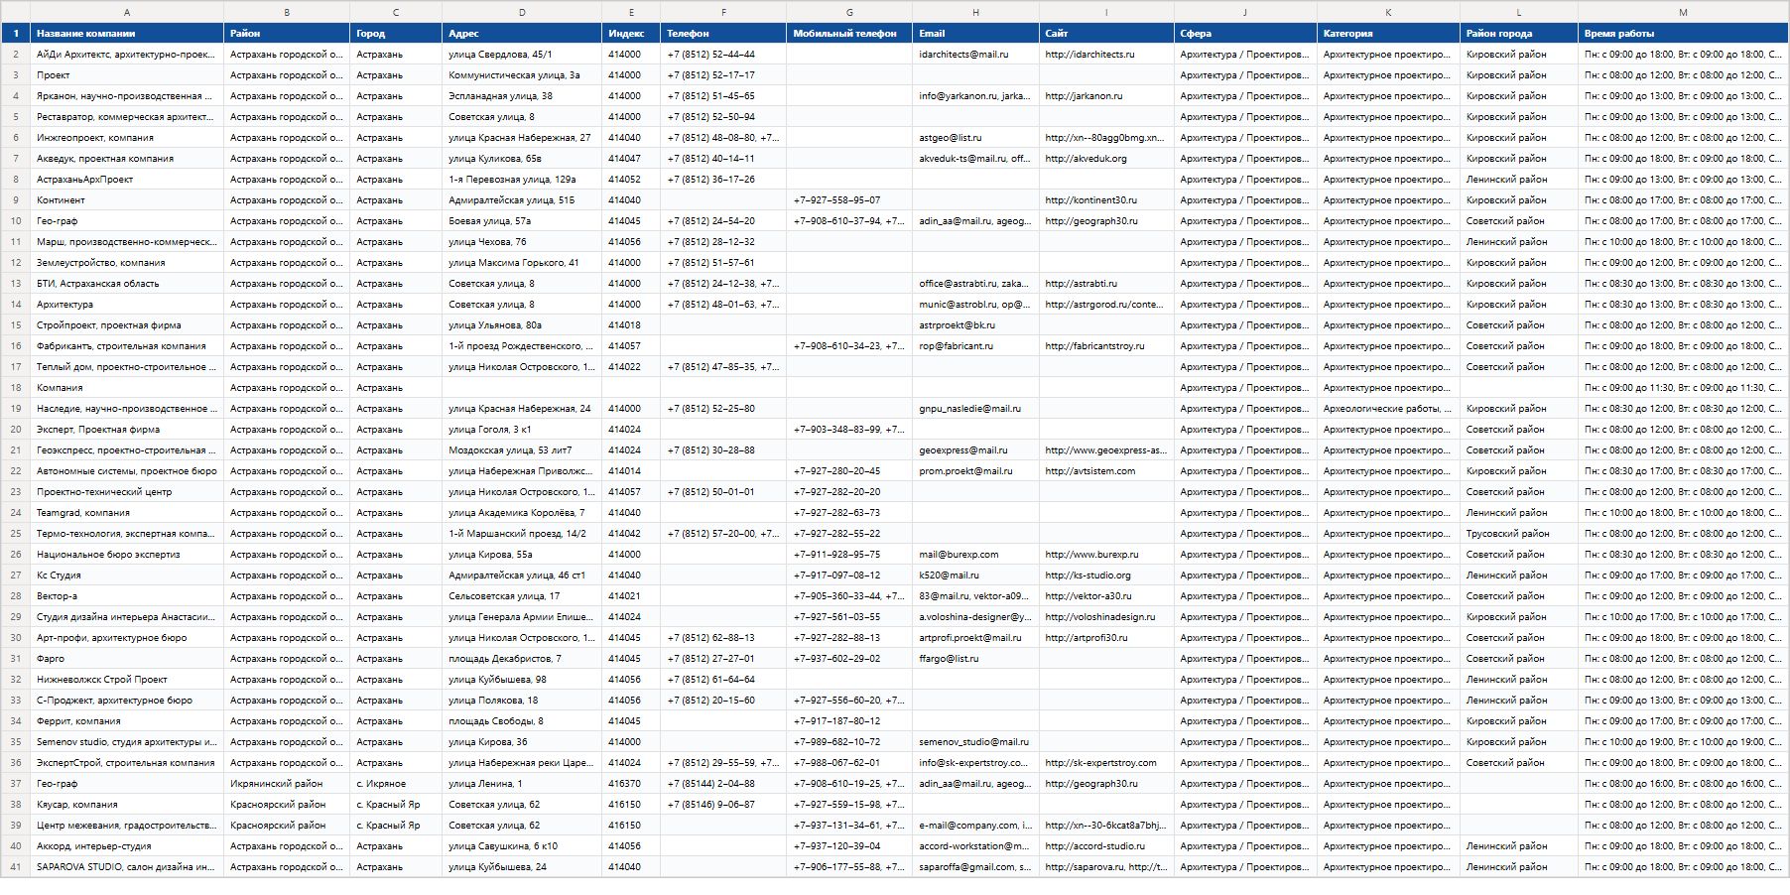
Task: Click the 'Акведук, проектная компания' cell
Action: coord(127,159)
